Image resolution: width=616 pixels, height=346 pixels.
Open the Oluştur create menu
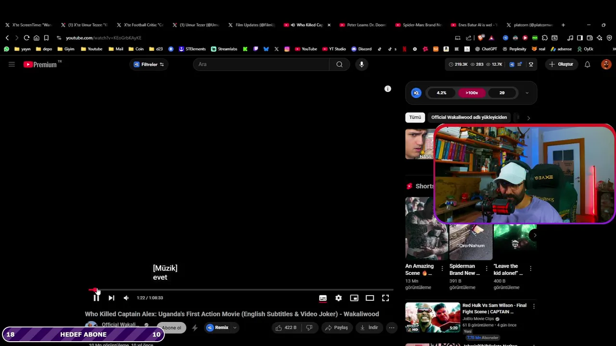[x=561, y=64]
